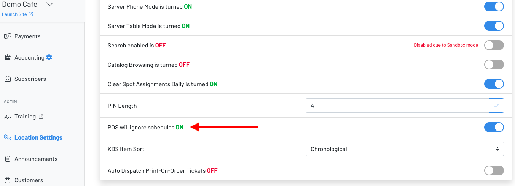515x186 pixels.
Task: Disable the Server Phone Mode toggle
Action: (x=494, y=7)
